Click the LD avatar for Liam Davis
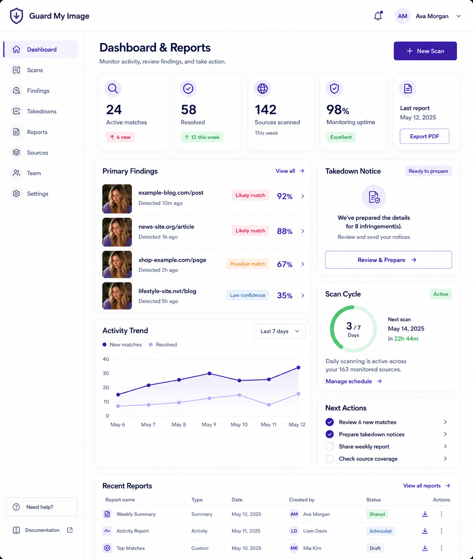The image size is (473, 559). point(294,531)
